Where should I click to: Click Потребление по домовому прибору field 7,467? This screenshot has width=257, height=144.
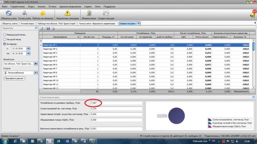pos(116,103)
